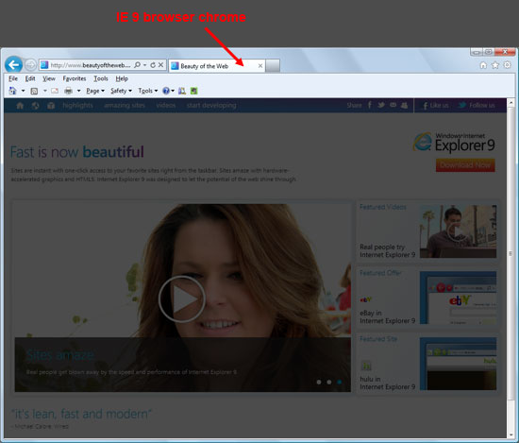This screenshot has width=519, height=443.
Task: Select the third blue carousel dot
Action: [340, 382]
